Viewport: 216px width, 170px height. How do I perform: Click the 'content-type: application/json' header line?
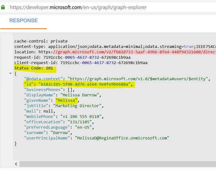click(x=115, y=47)
